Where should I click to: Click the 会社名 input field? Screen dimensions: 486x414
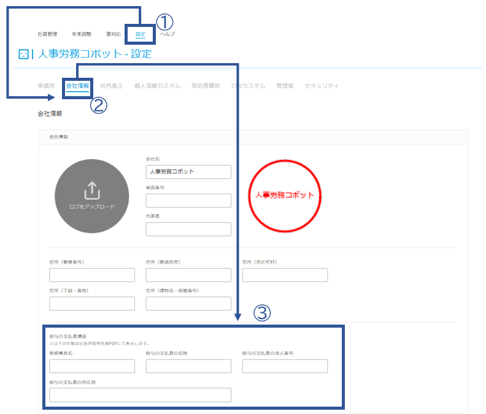[x=188, y=171]
